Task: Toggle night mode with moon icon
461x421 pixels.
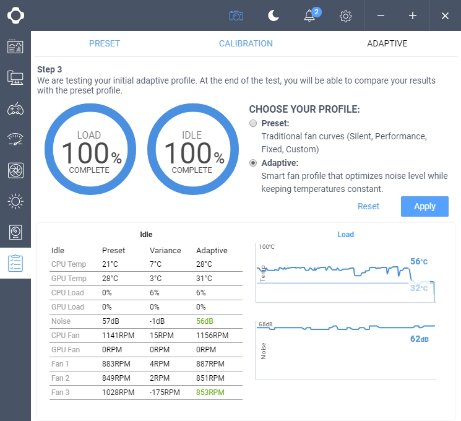Action: pyautogui.click(x=274, y=15)
